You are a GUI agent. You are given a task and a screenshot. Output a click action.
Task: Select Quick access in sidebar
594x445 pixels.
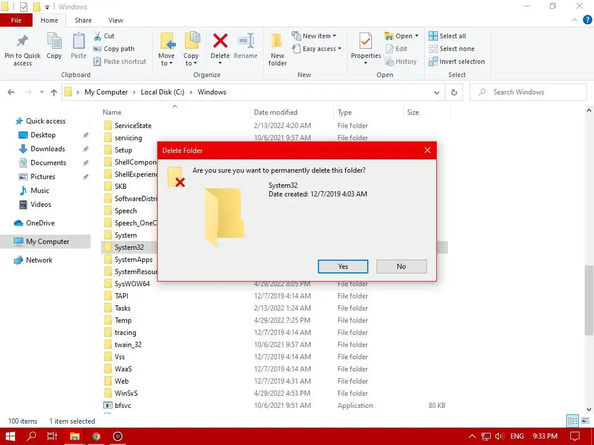coord(45,121)
